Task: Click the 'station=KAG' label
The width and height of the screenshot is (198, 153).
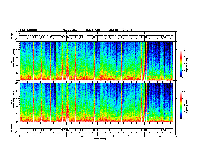Action: 93,30
